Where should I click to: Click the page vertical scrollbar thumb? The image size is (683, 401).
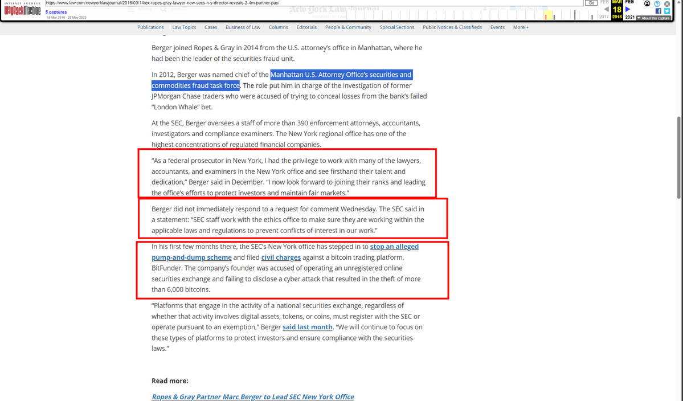[x=678, y=157]
